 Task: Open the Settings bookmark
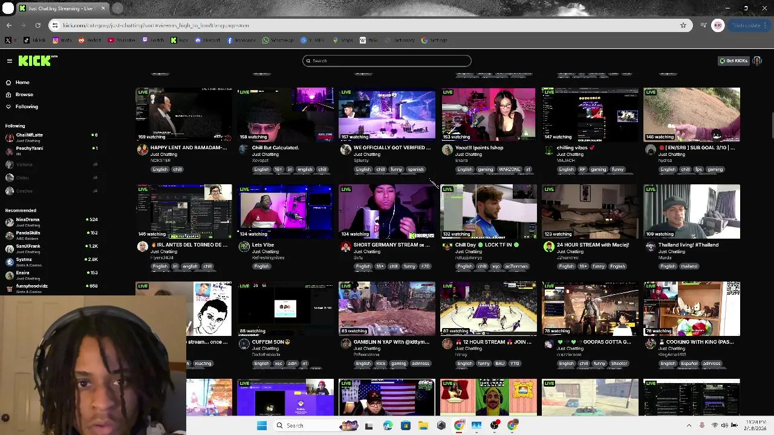coord(434,40)
